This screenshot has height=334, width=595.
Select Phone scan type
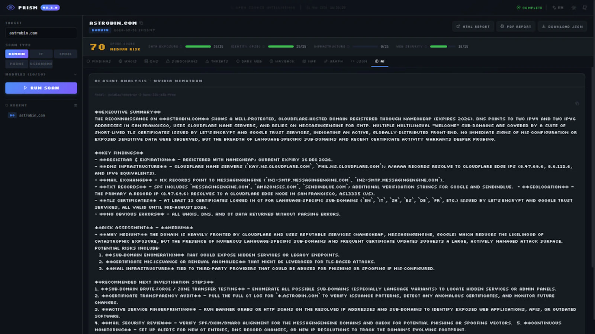17,64
